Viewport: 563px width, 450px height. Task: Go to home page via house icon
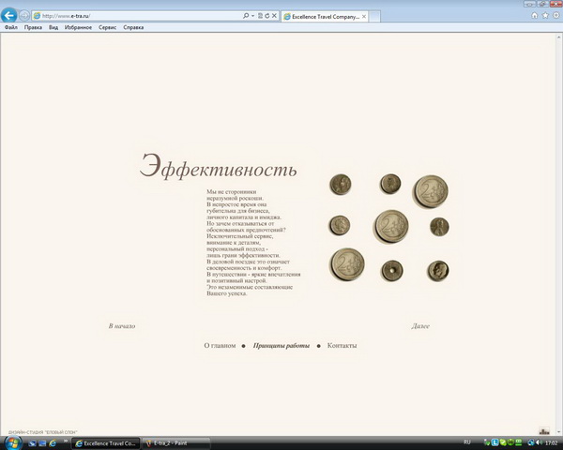click(x=534, y=15)
